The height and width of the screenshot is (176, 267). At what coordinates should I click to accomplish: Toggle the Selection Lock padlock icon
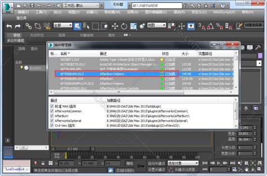point(43,163)
